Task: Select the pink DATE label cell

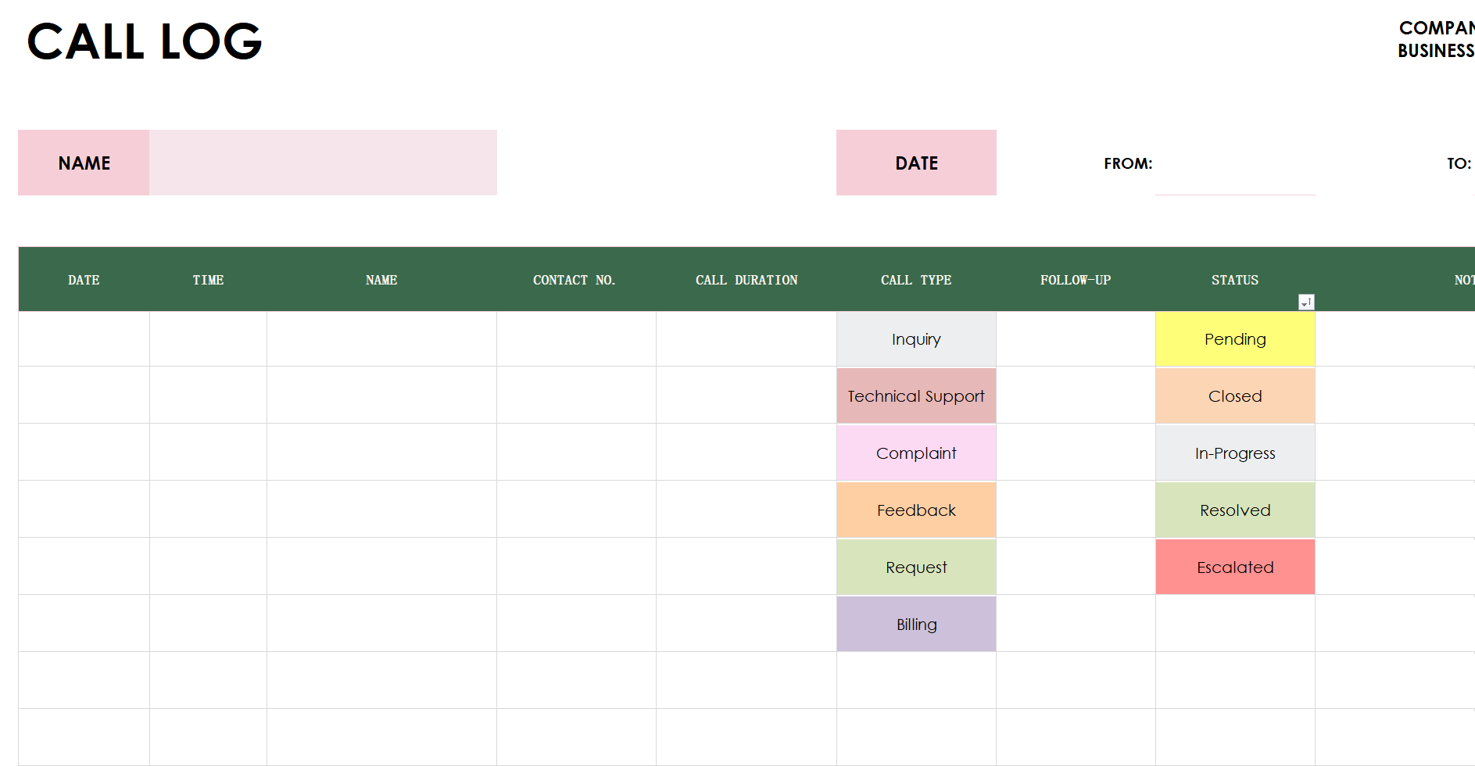Action: [x=916, y=163]
